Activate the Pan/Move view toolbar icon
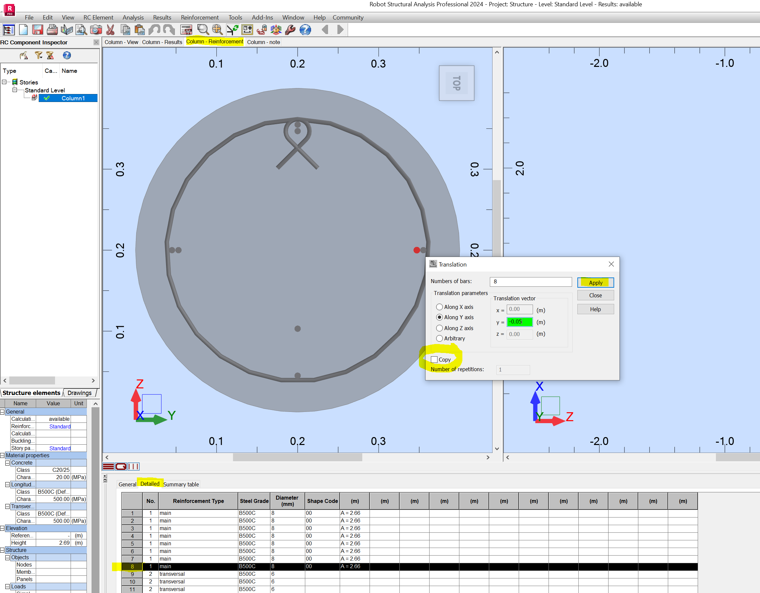 (x=217, y=30)
